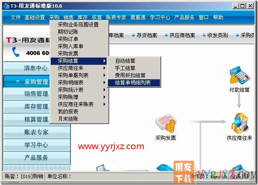Select 自动结算 in the submenu
Viewport: 258px width, 185px height.
point(134,61)
